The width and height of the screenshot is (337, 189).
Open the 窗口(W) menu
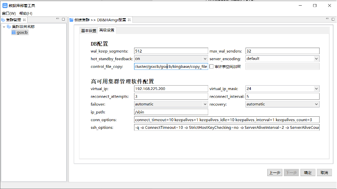click(x=9, y=13)
